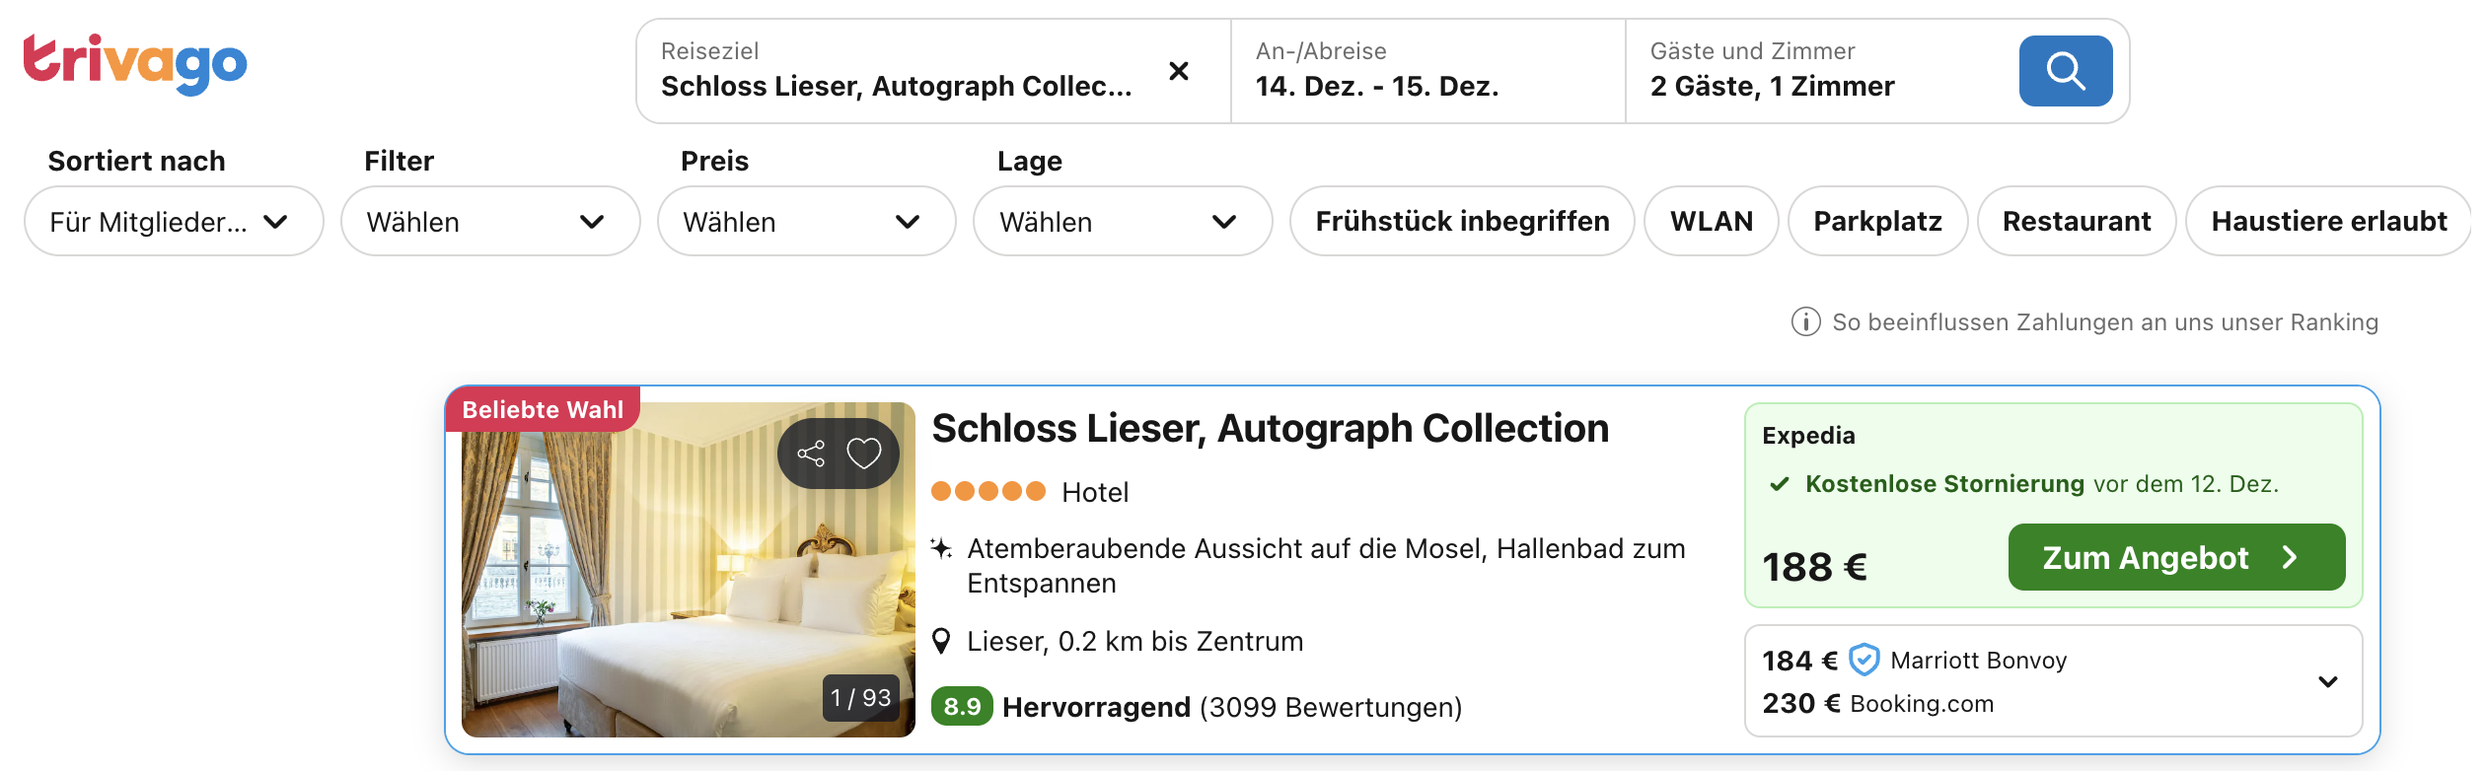The height and width of the screenshot is (771, 2486).
Task: Click the five-circle hotel rating
Action: pos(987,491)
